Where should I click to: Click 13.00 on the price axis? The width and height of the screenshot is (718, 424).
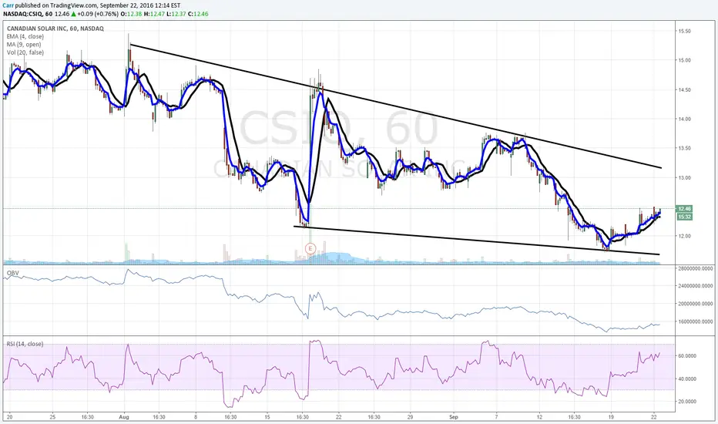point(685,177)
